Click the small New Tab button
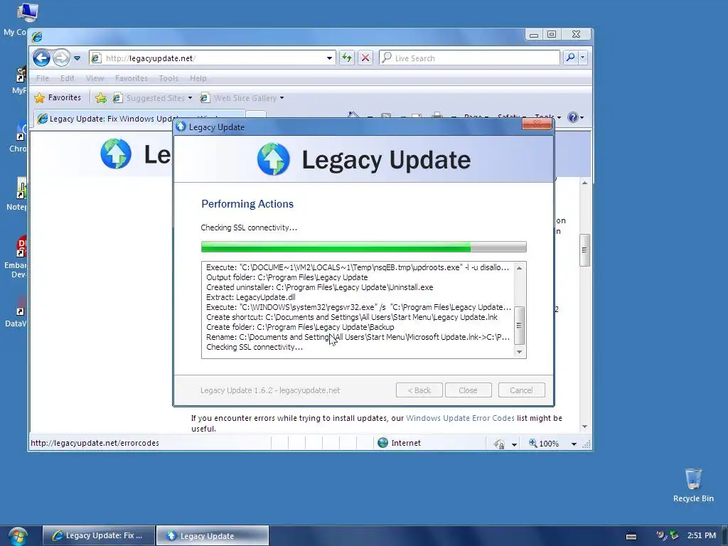The width and height of the screenshot is (728, 546). pyautogui.click(x=256, y=116)
